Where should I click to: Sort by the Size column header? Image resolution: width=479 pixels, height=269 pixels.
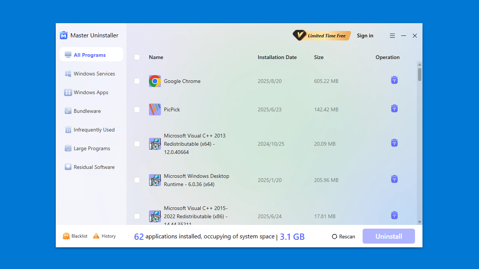click(x=319, y=57)
